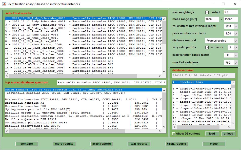Open the calib variation range factor dropdown
The image size is (241, 150).
[231, 55]
